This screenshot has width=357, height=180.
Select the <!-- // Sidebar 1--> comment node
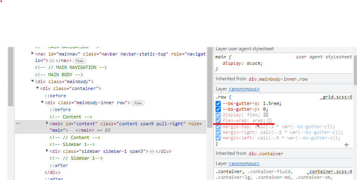[76, 159]
